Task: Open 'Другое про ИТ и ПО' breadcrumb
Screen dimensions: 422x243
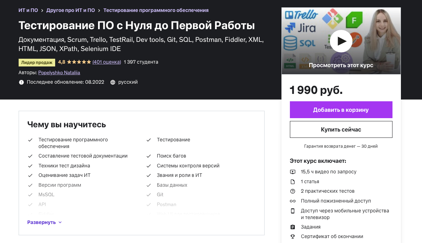Action: 71,10
